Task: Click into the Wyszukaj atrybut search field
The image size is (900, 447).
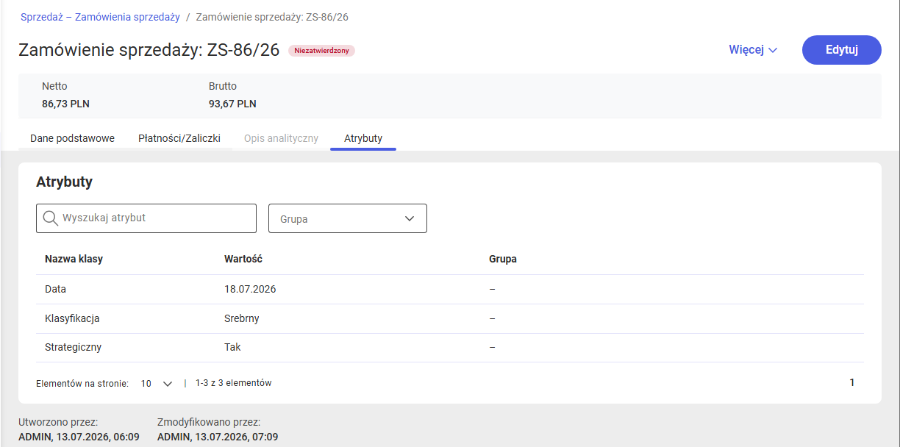Action: click(146, 218)
